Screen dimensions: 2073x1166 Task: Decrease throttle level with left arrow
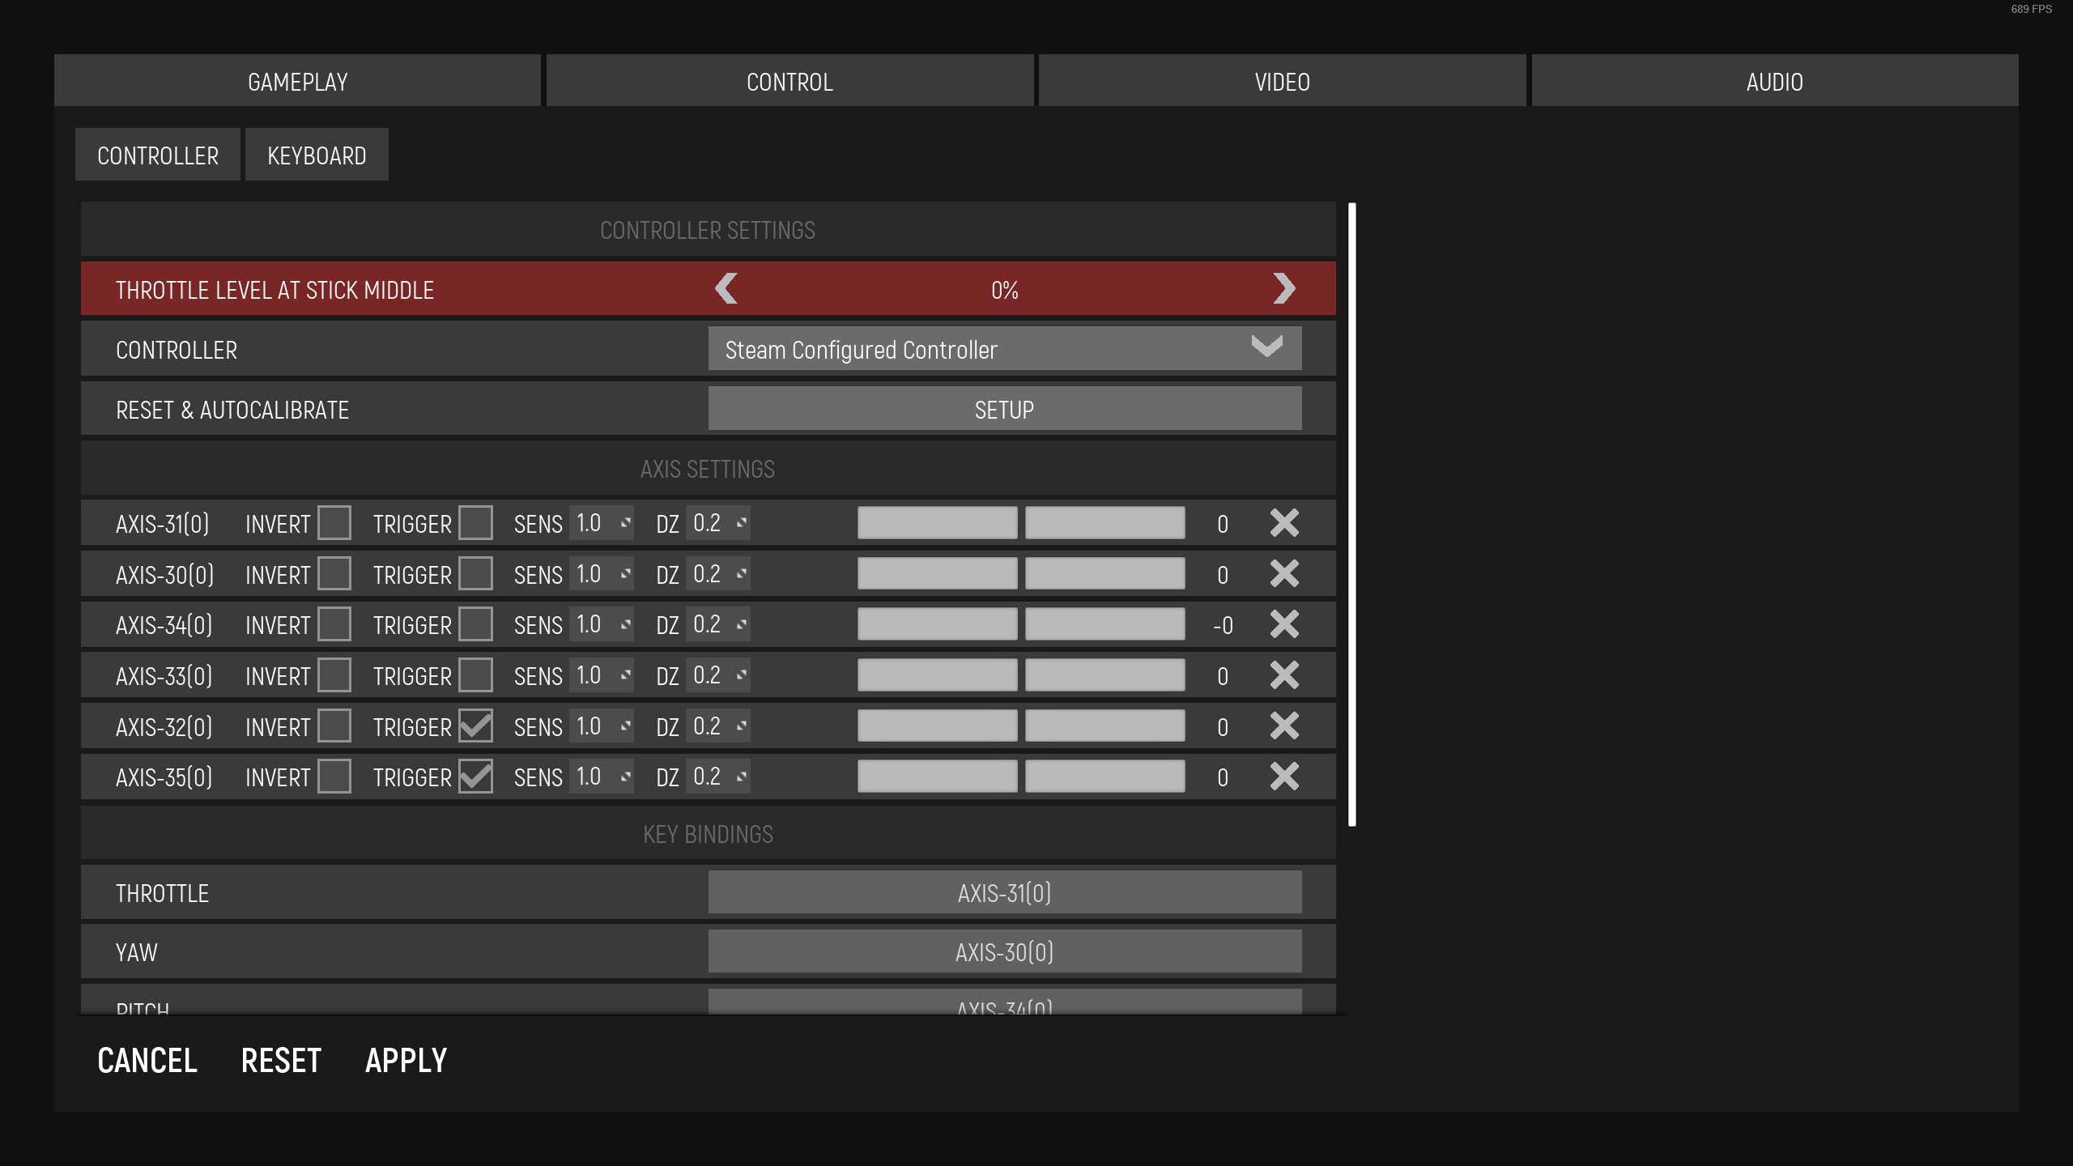pyautogui.click(x=726, y=289)
